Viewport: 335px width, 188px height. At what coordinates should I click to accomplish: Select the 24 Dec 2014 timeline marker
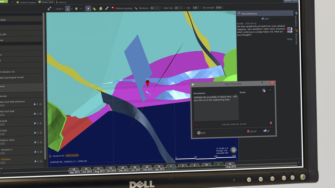(x=123, y=169)
